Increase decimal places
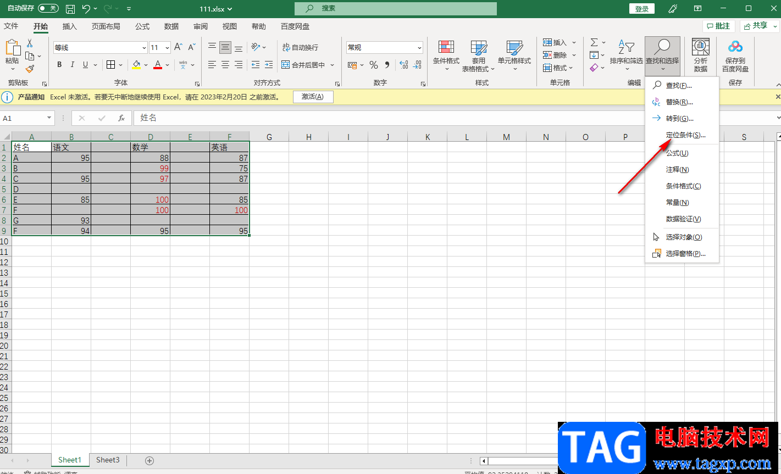 pos(404,65)
